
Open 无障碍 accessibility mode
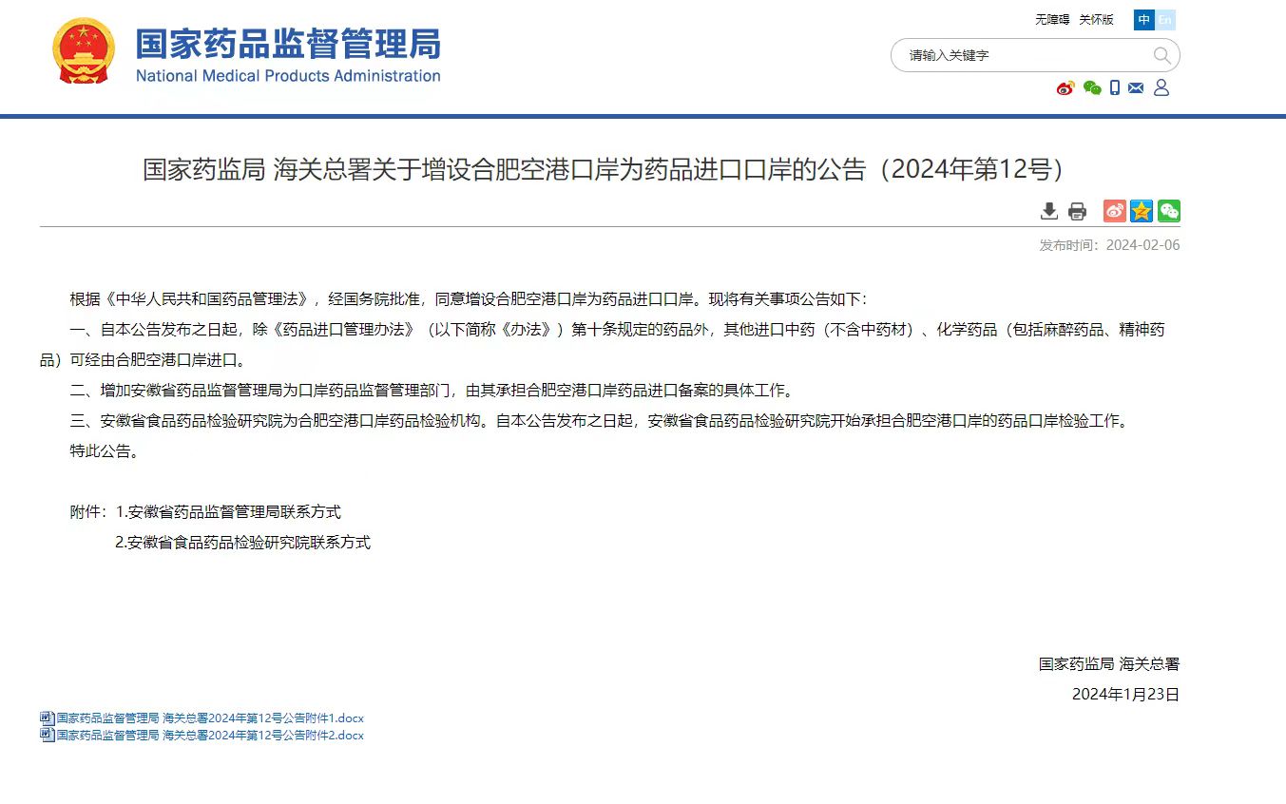tap(1052, 20)
